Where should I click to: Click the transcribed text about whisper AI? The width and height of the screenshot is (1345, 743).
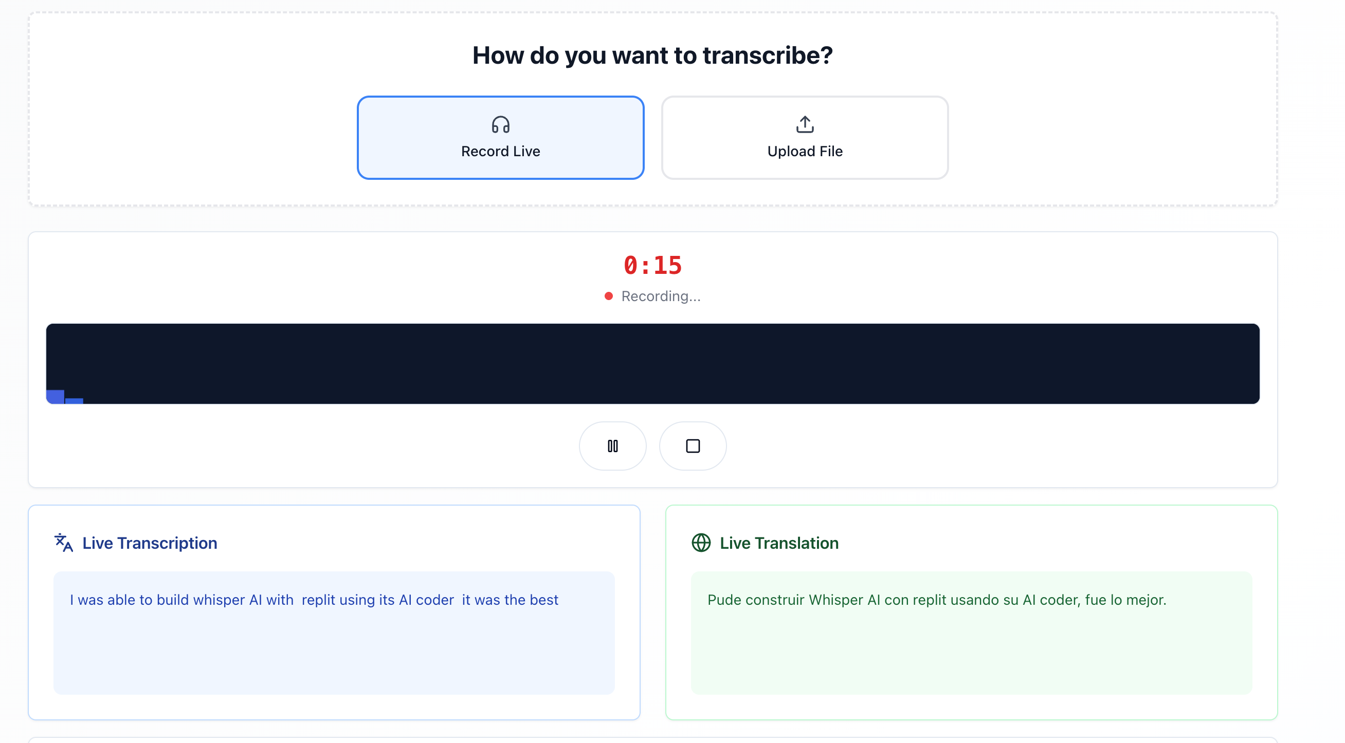pyautogui.click(x=314, y=600)
